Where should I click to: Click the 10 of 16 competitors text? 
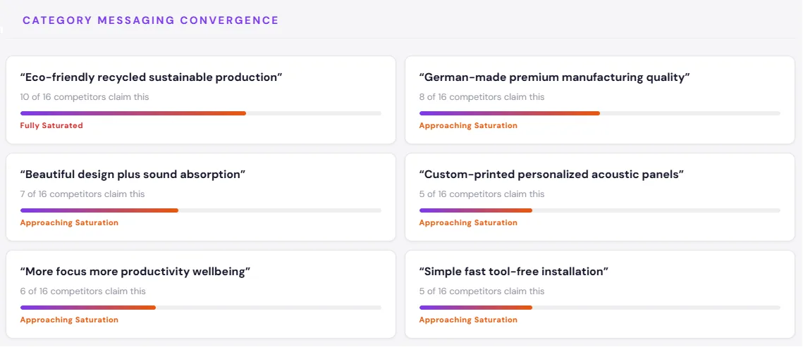(x=85, y=97)
